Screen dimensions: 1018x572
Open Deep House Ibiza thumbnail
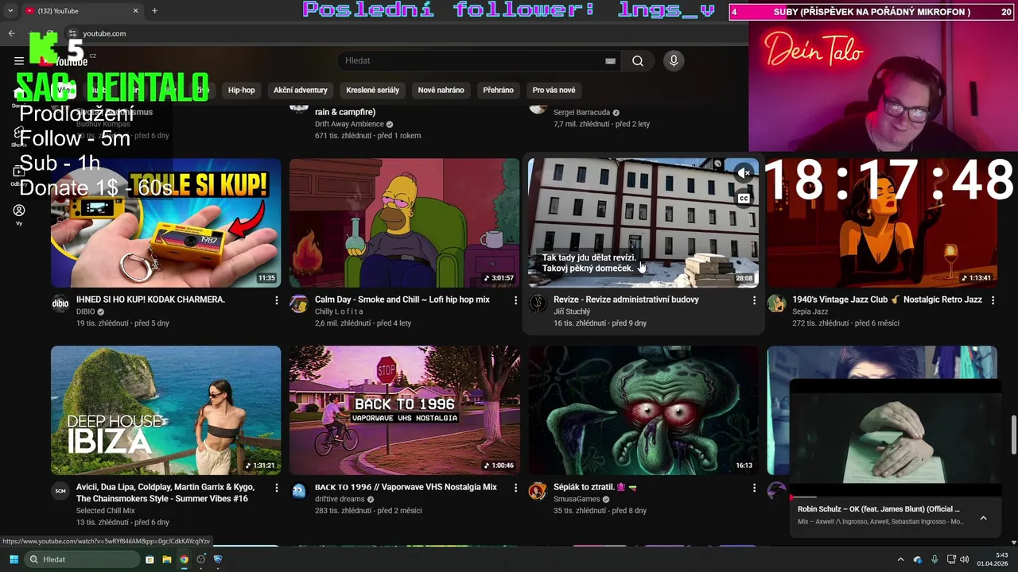pyautogui.click(x=166, y=410)
